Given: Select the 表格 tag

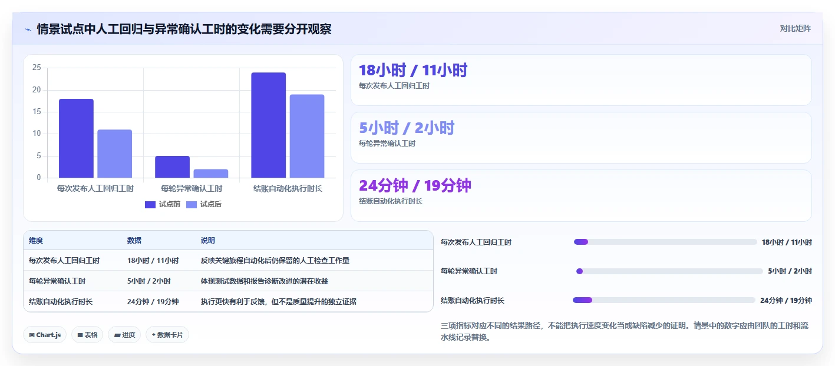Looking at the screenshot, I should click(87, 335).
